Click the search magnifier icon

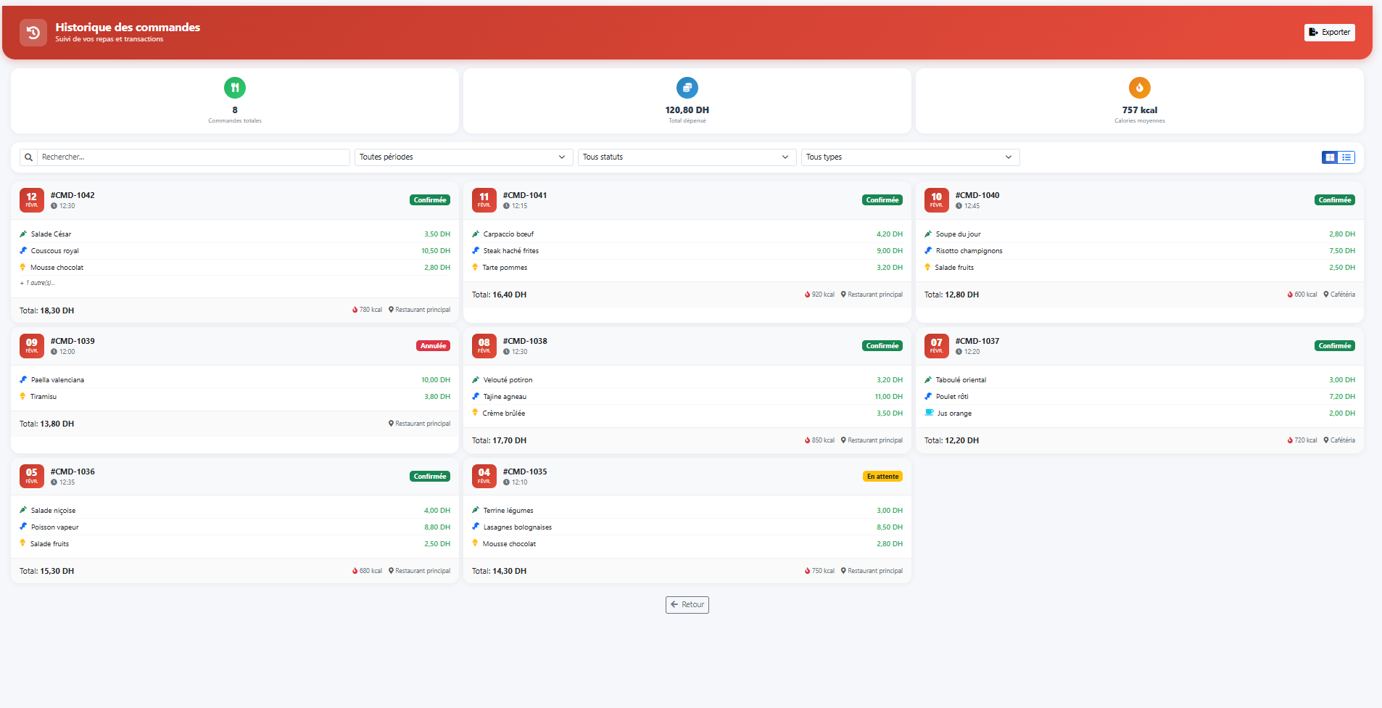pyautogui.click(x=28, y=157)
